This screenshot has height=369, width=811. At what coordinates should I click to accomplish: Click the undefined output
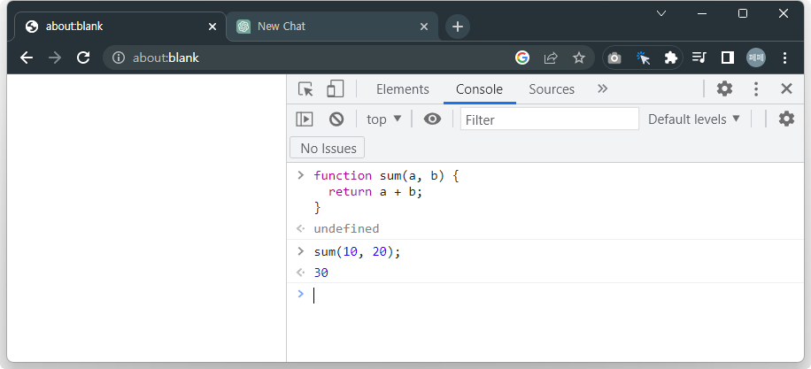pyautogui.click(x=346, y=228)
